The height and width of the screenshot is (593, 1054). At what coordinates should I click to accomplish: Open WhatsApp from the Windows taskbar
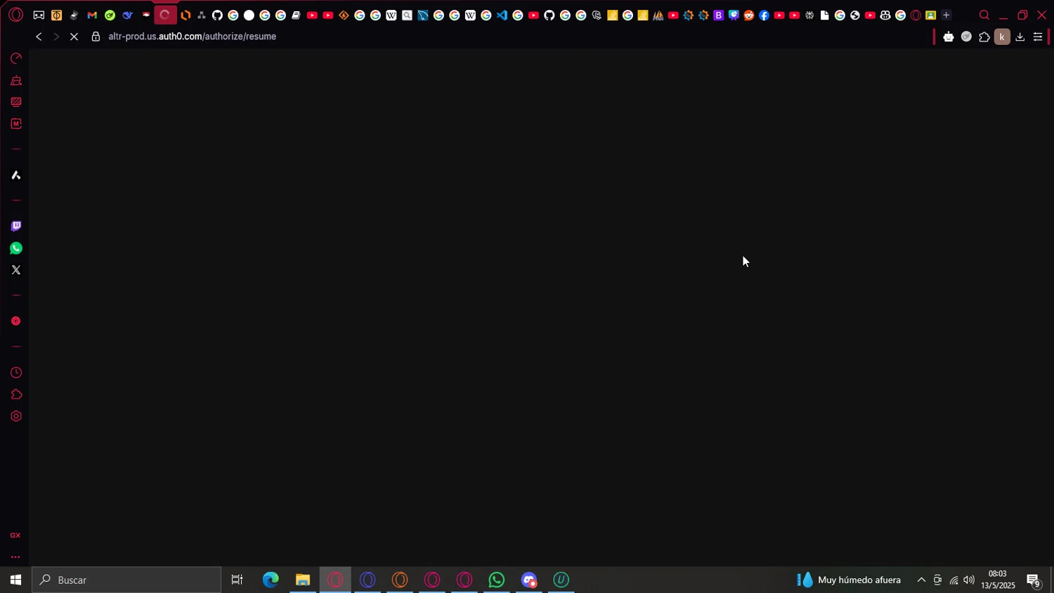pos(497,580)
